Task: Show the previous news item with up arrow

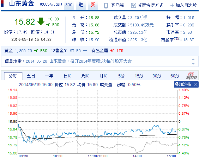Action: click(x=193, y=59)
